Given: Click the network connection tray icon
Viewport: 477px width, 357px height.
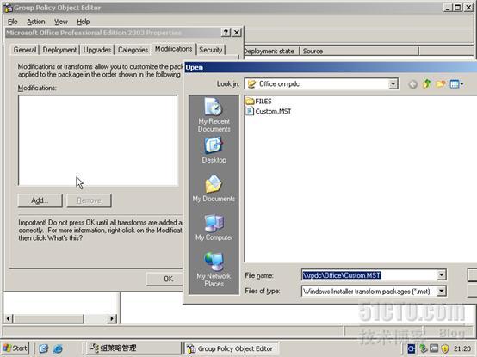Looking at the screenshot, I should click(423, 348).
